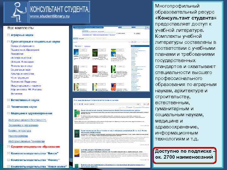Expand the Аграрные науки category
The image size is (227, 170).
coord(9,35)
